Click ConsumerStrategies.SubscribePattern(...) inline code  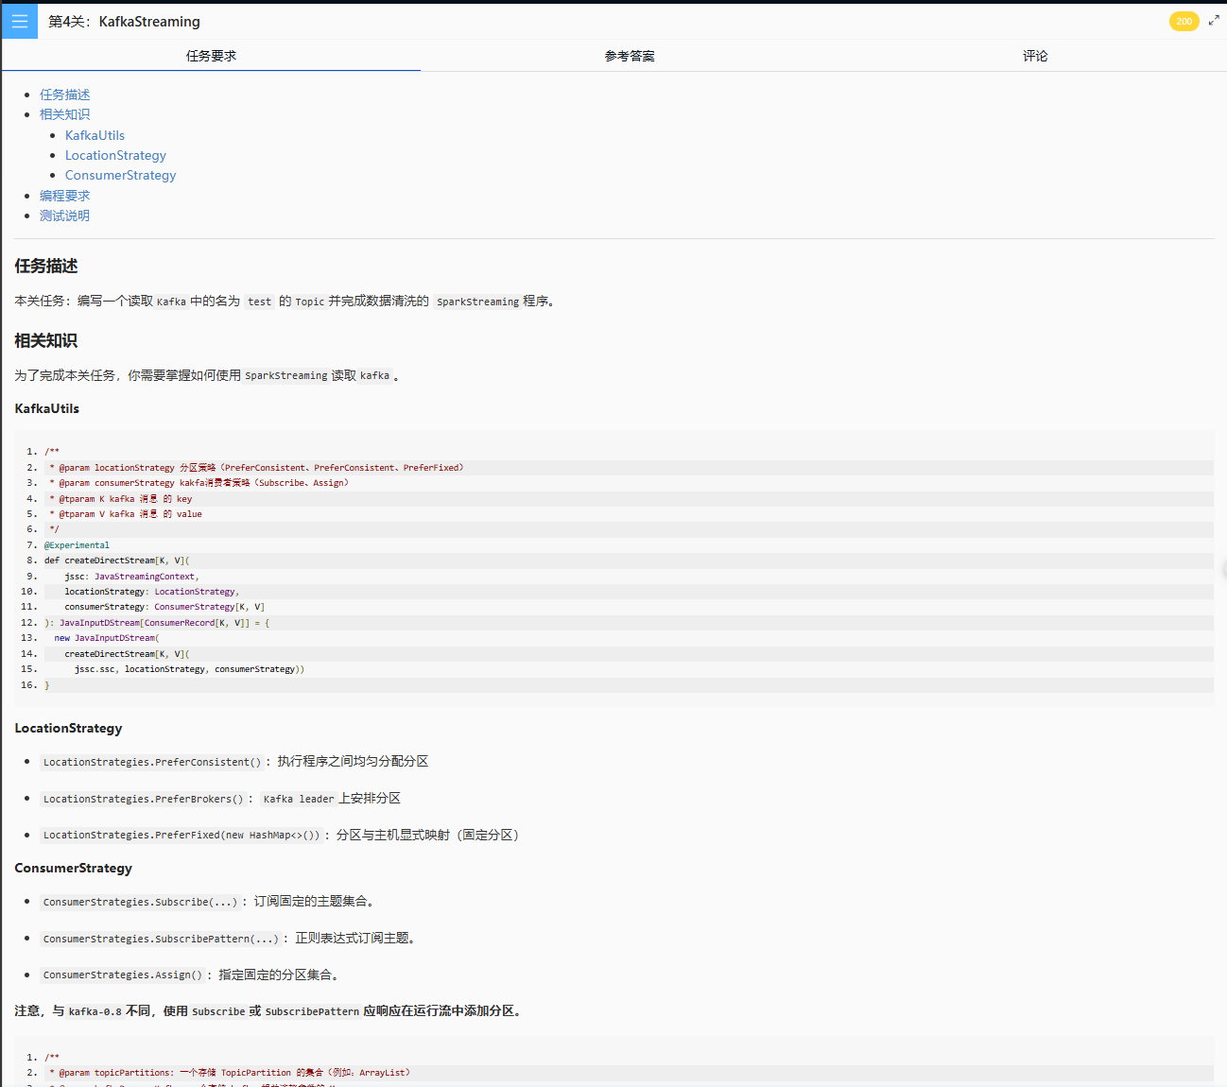click(x=161, y=939)
